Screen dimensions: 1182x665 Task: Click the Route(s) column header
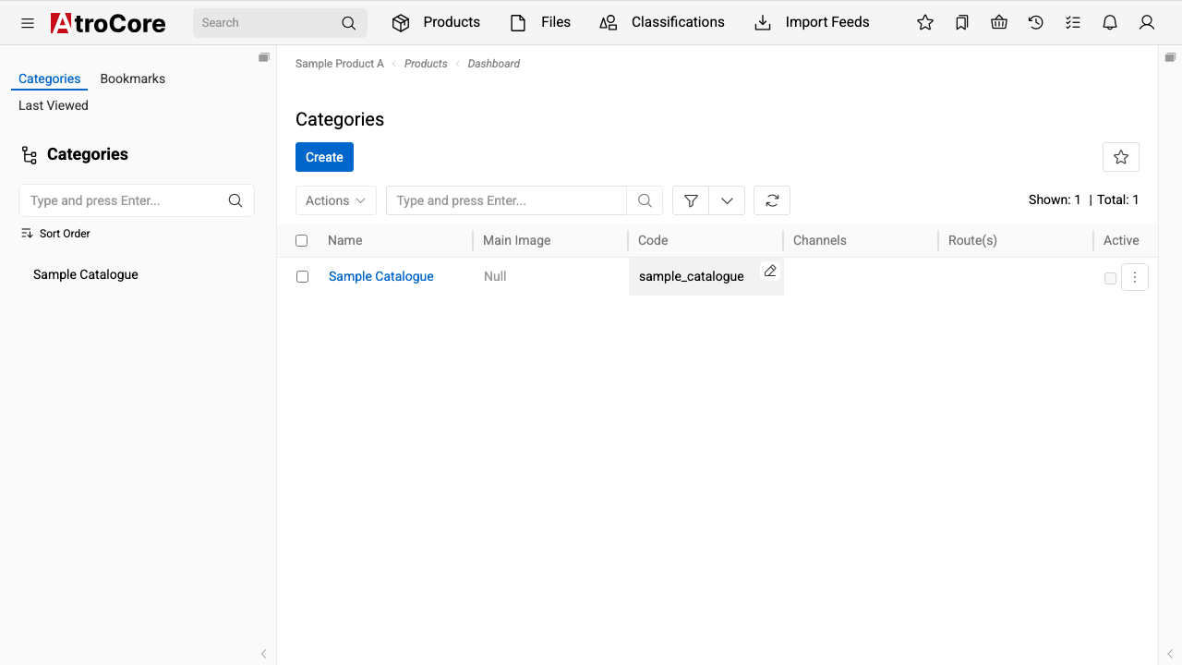click(972, 240)
